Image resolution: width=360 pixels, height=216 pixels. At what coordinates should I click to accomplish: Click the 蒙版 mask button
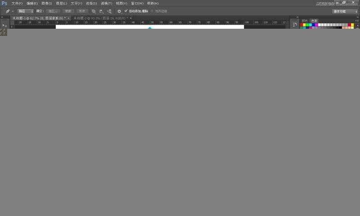[x=68, y=11]
